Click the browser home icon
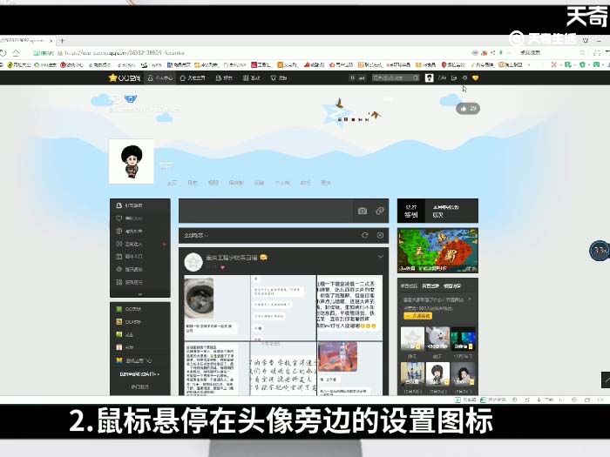Screen dimensions: 610x457 [x=16, y=52]
